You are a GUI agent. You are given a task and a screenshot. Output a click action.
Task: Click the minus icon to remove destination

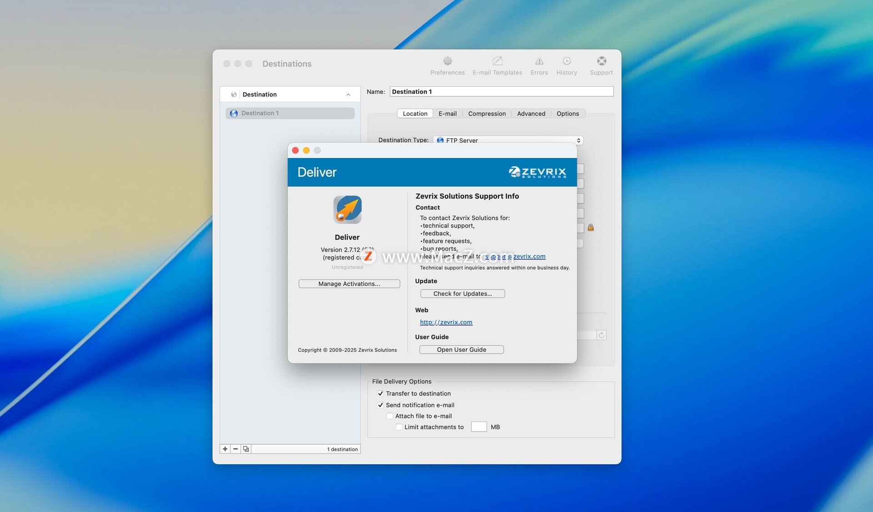pos(236,449)
